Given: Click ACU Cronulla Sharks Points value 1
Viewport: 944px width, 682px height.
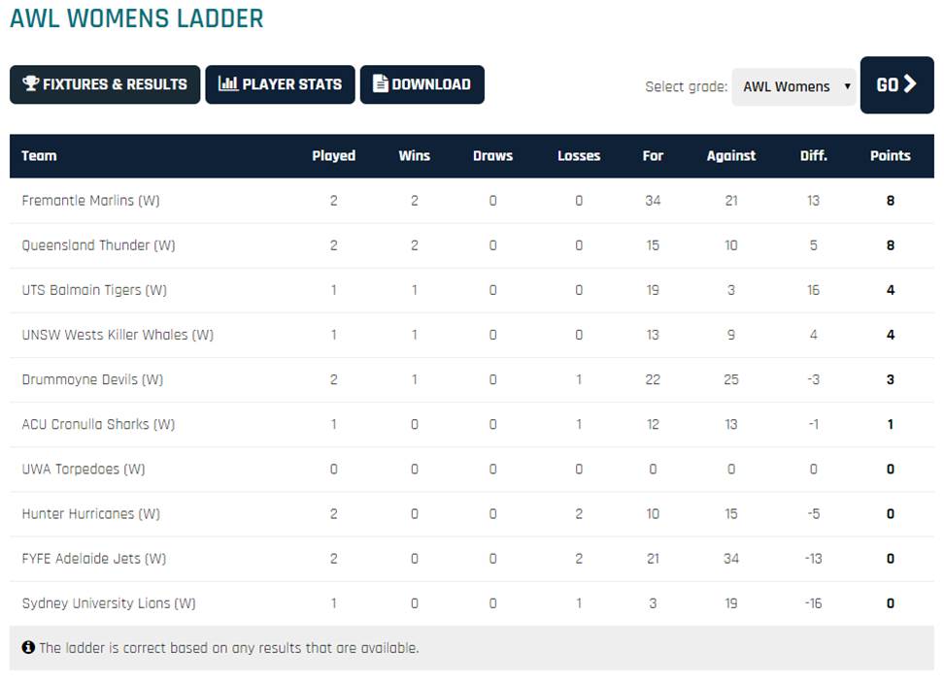Looking at the screenshot, I should tap(891, 424).
